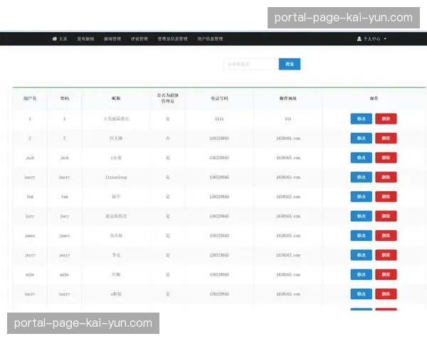427x341 pixels.
Task: Select the email address in lucy row
Action: (x=288, y=216)
